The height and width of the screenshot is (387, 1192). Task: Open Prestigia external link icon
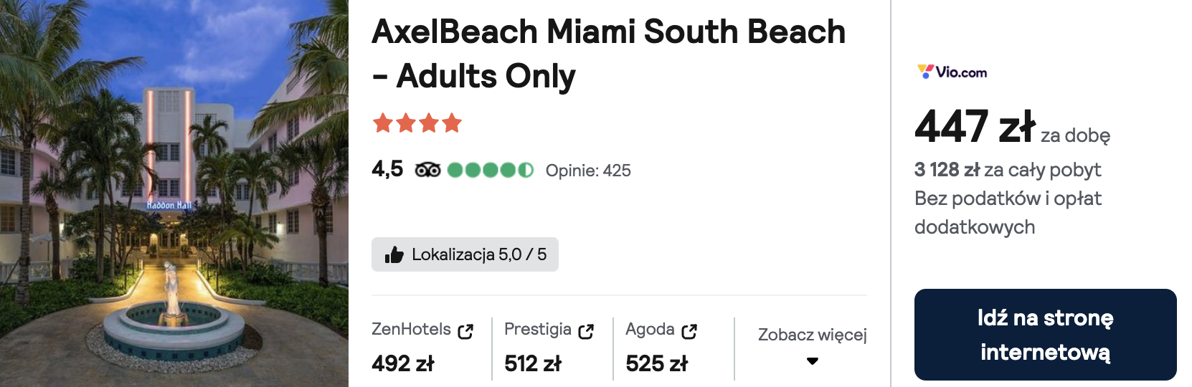(x=586, y=331)
